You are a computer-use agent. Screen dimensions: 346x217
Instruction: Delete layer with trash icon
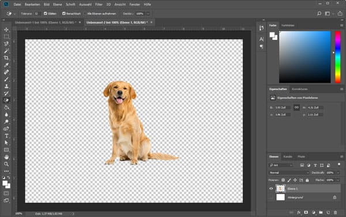pos(335,212)
